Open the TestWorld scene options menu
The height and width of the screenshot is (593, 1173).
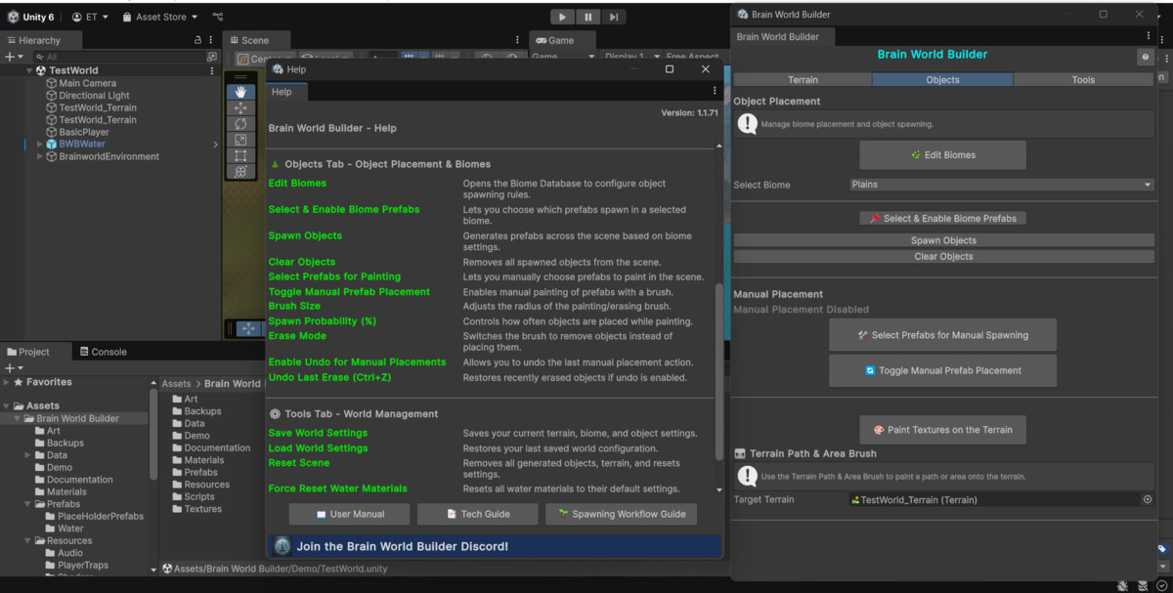pyautogui.click(x=212, y=70)
